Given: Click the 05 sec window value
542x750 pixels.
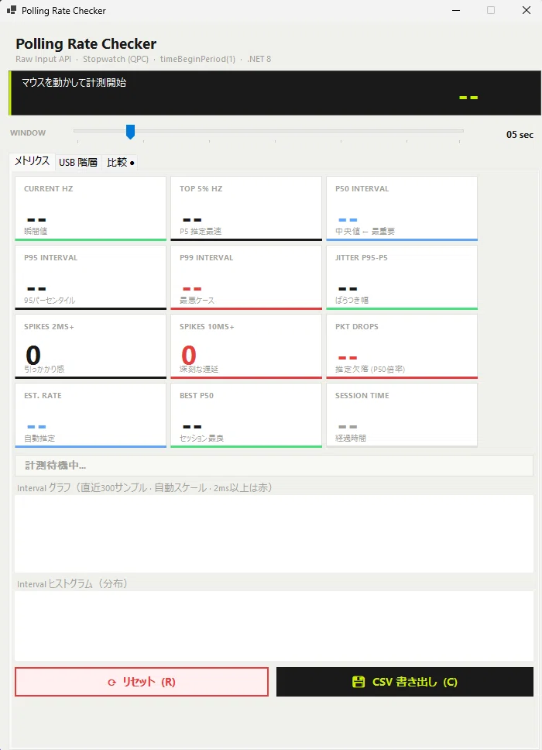Looking at the screenshot, I should (x=520, y=135).
